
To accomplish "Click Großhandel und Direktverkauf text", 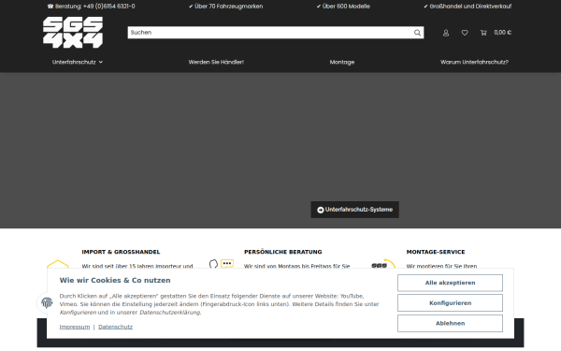I will pyautogui.click(x=467, y=7).
